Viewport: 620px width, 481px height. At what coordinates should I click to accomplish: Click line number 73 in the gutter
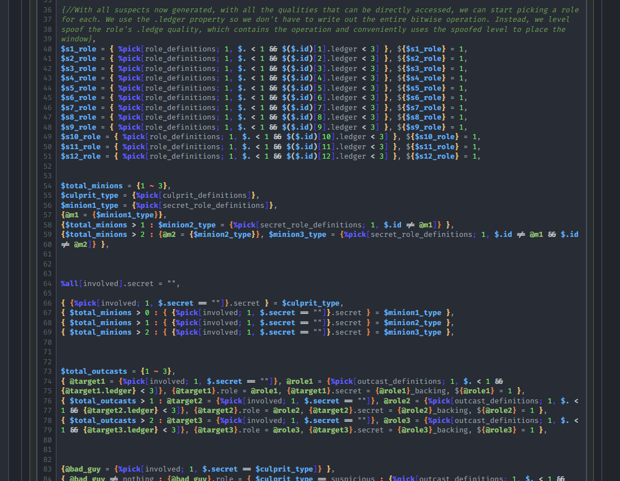pos(47,372)
